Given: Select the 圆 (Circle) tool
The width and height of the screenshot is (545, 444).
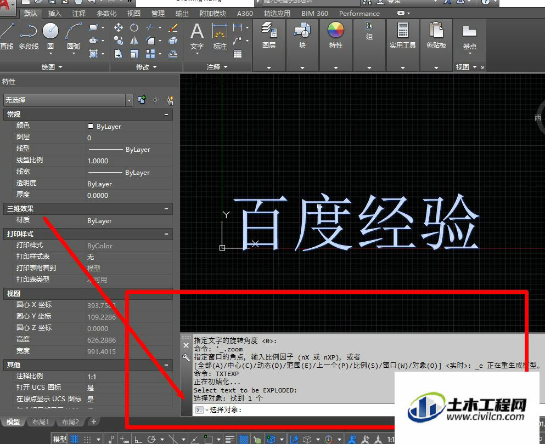Looking at the screenshot, I should tap(50, 37).
